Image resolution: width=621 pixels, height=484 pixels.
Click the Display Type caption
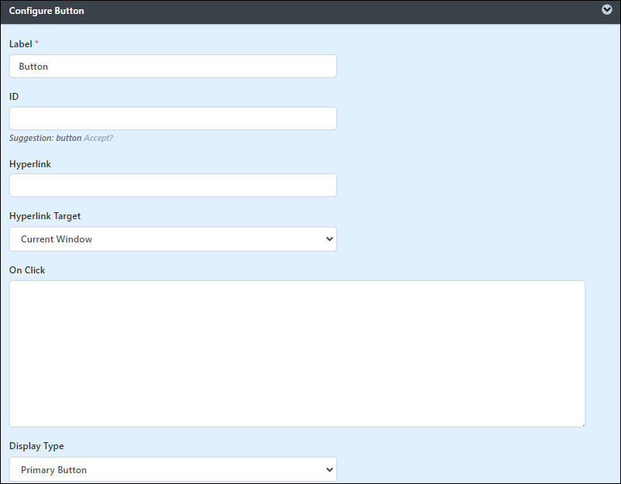pos(36,446)
